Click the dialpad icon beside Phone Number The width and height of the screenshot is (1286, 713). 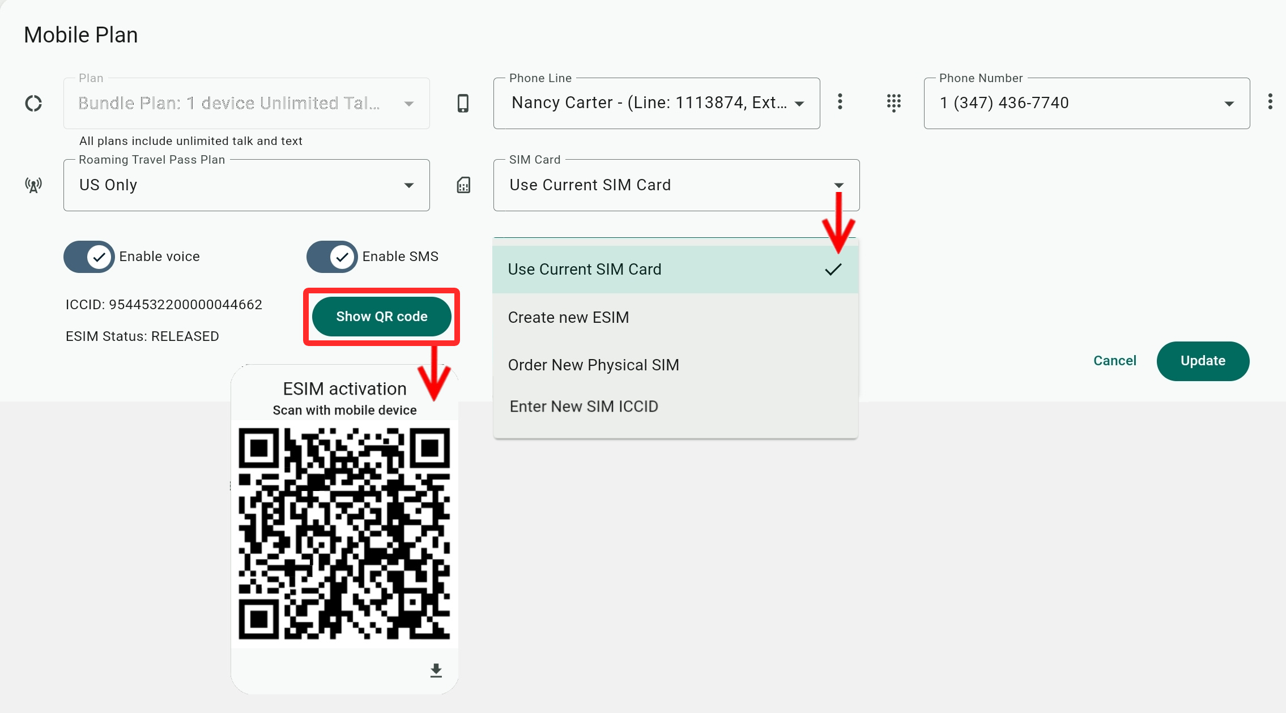coord(893,103)
